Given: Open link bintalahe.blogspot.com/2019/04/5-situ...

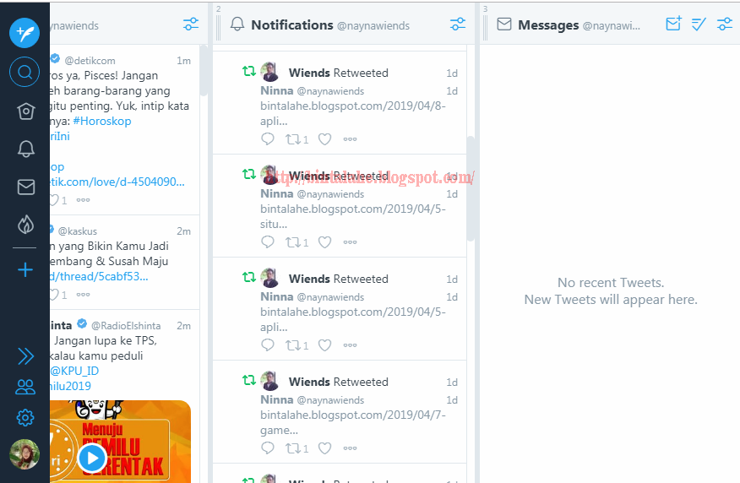Looking at the screenshot, I should (x=353, y=216).
